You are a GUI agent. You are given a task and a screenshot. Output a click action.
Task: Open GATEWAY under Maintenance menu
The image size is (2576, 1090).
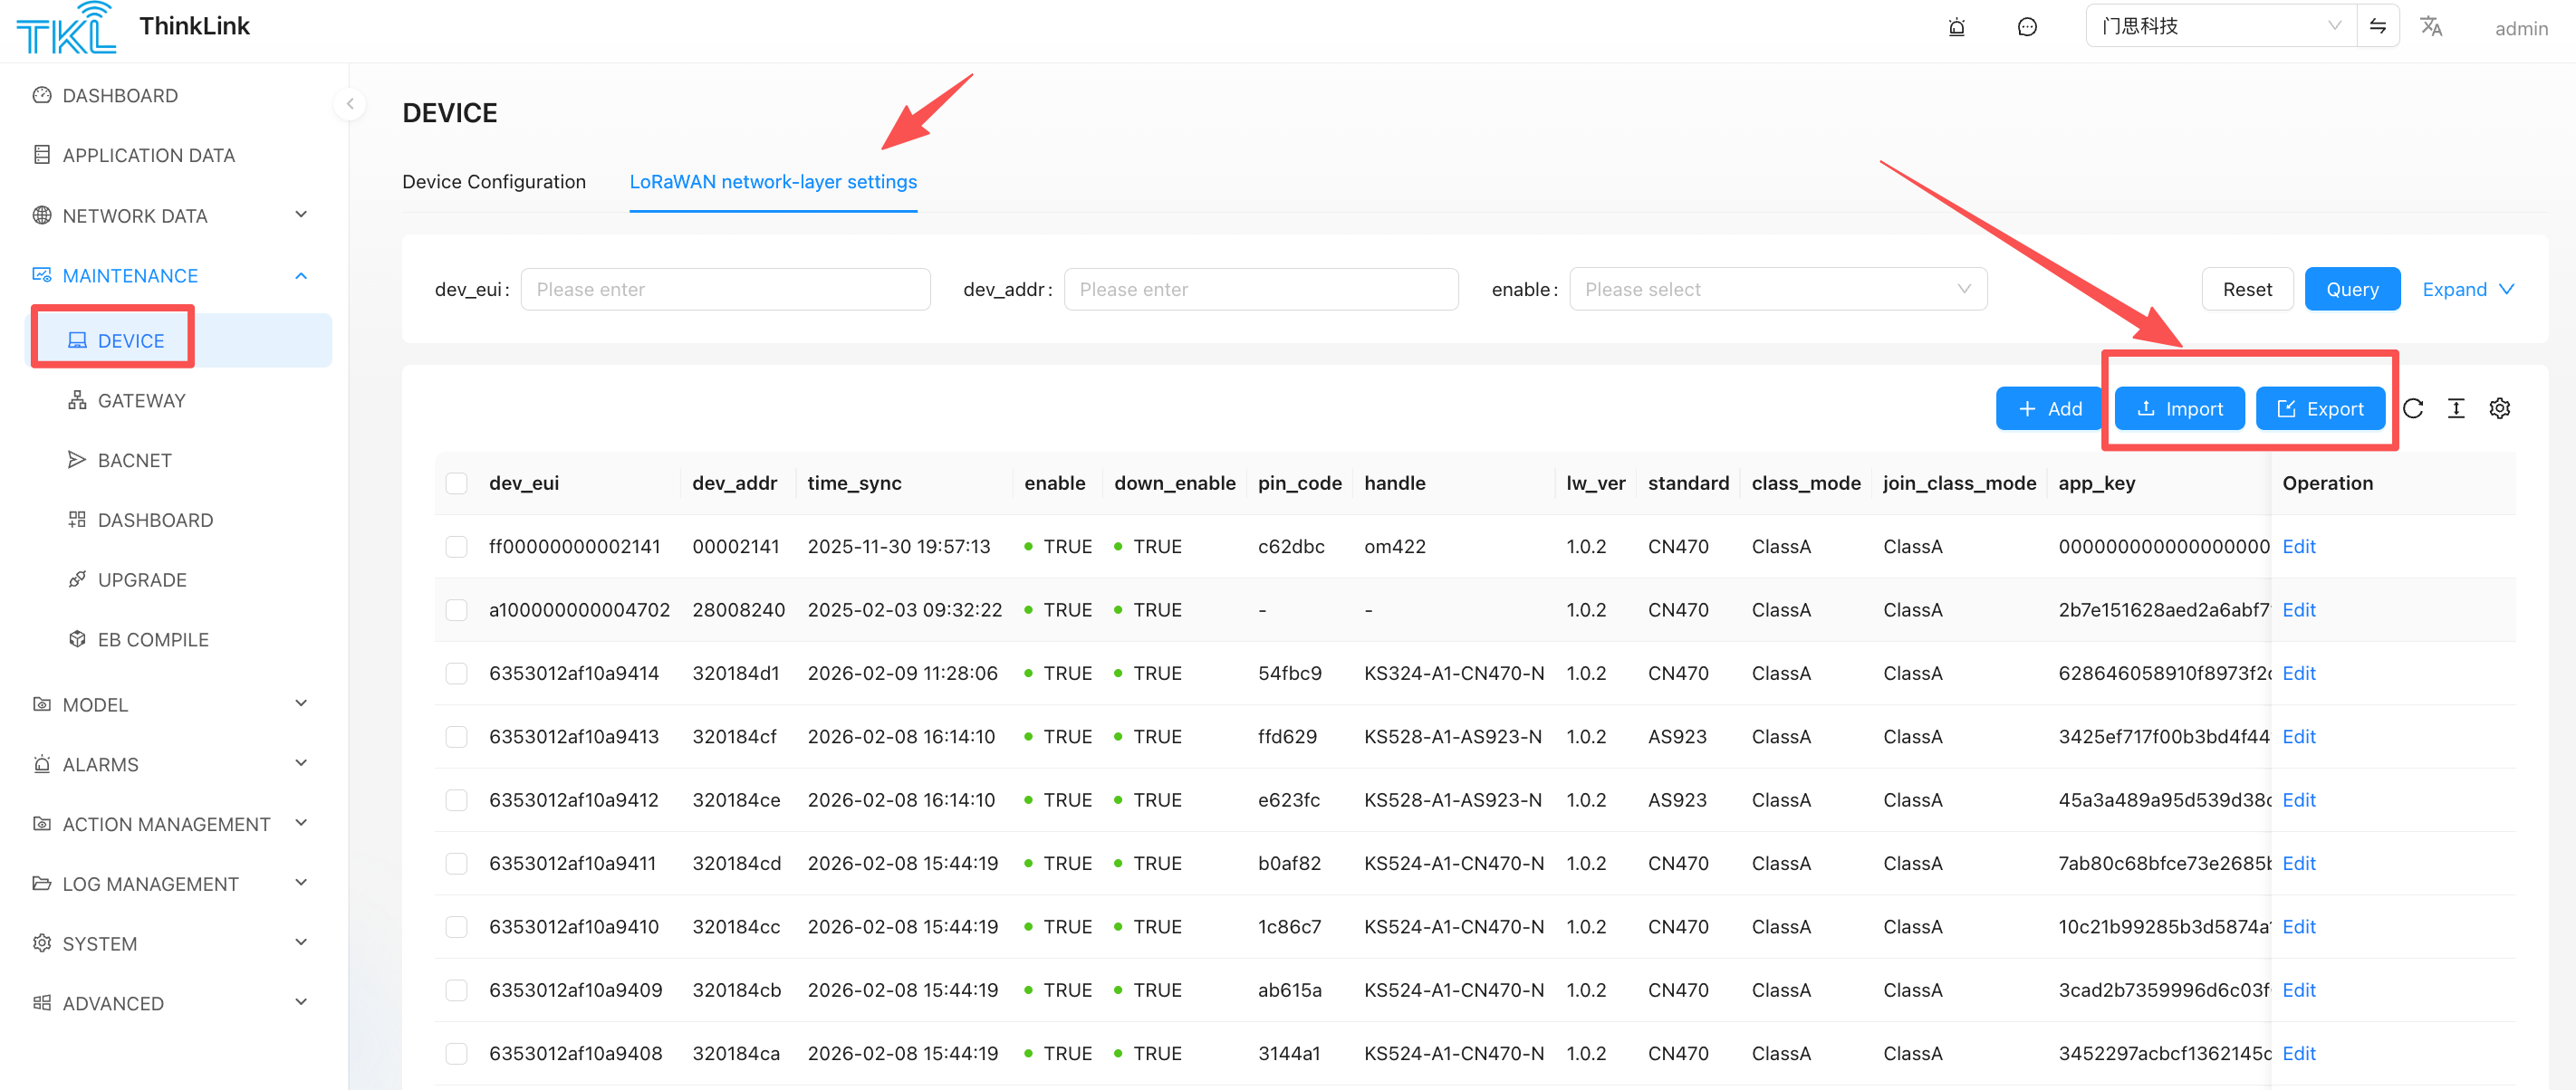(141, 401)
